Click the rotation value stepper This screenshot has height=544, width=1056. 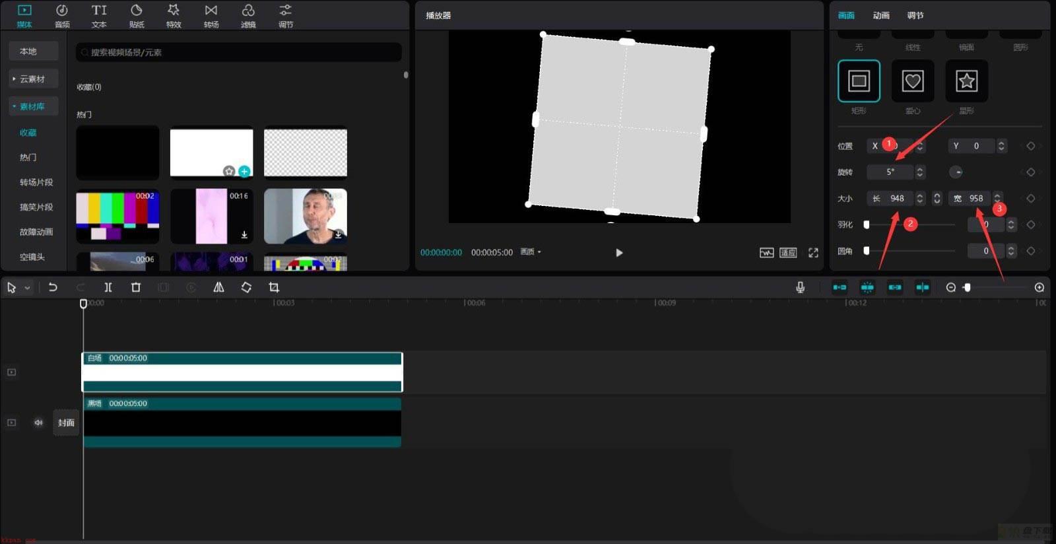(920, 172)
